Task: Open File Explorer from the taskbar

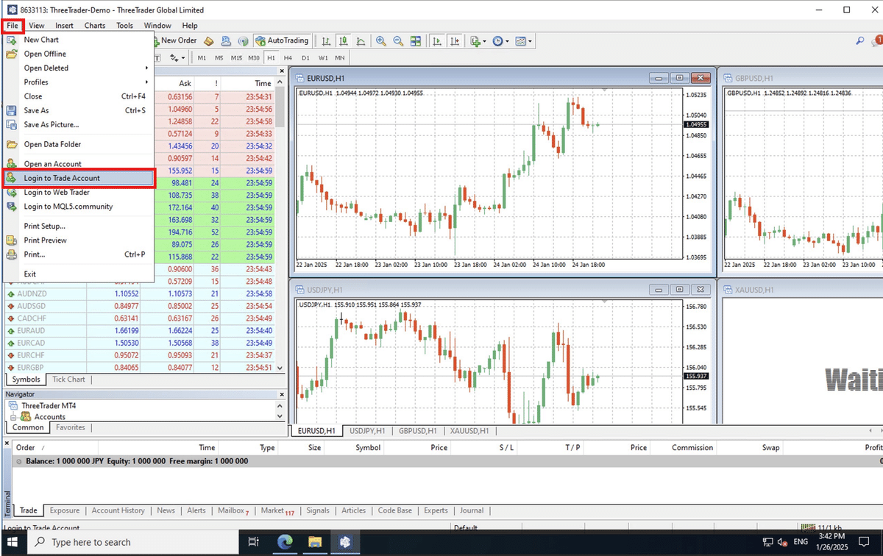Action: click(315, 542)
